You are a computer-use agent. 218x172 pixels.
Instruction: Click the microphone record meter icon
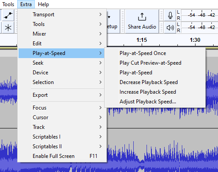170,15
